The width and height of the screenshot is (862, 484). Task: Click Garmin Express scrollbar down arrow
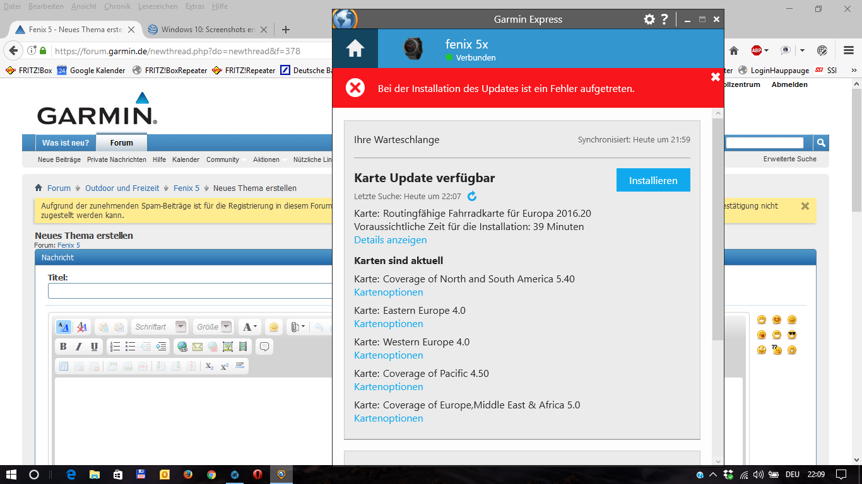[718, 461]
